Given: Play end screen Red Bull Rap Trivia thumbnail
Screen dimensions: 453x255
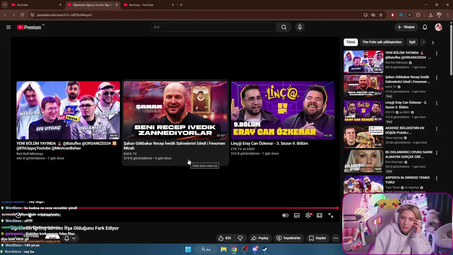Looking at the screenshot, I should [x=68, y=110].
